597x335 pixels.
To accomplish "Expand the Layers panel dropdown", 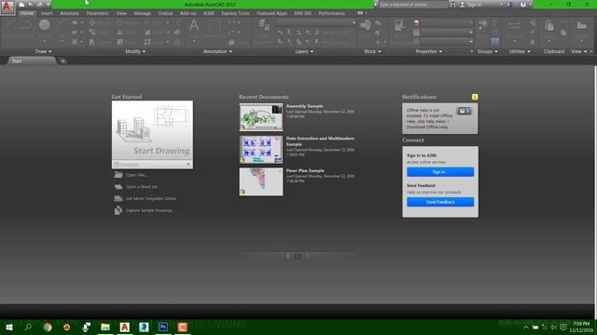I will (x=304, y=51).
